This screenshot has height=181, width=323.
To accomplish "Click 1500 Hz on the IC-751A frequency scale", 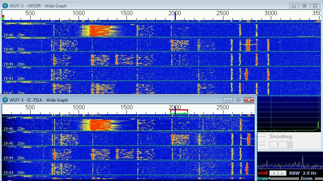I will 127,107.
